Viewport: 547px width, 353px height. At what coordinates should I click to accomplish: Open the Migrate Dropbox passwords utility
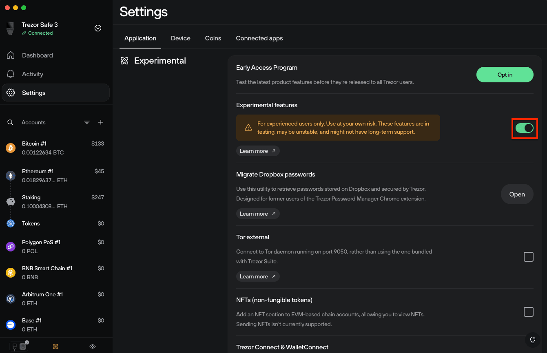517,194
